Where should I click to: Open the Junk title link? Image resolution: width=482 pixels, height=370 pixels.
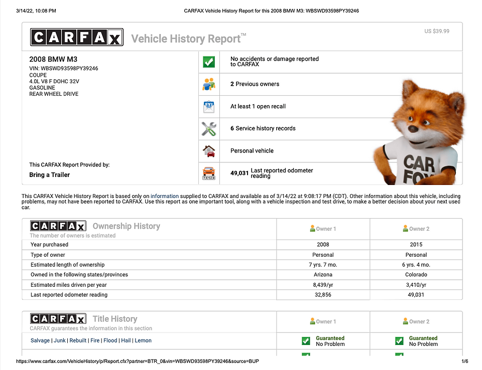(60, 340)
